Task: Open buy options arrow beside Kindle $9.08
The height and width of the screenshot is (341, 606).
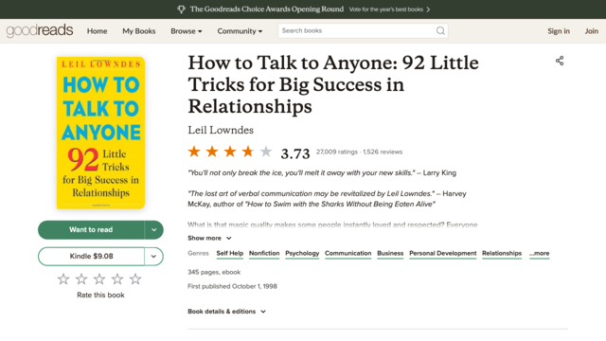Action: click(153, 257)
